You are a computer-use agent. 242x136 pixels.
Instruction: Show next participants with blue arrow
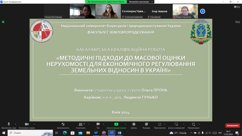pos(203,11)
